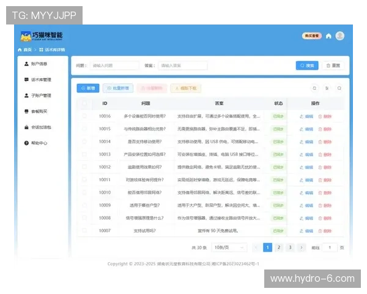The width and height of the screenshot is (367, 294).
Task: Go to next page with right chevron
Action: (302, 247)
